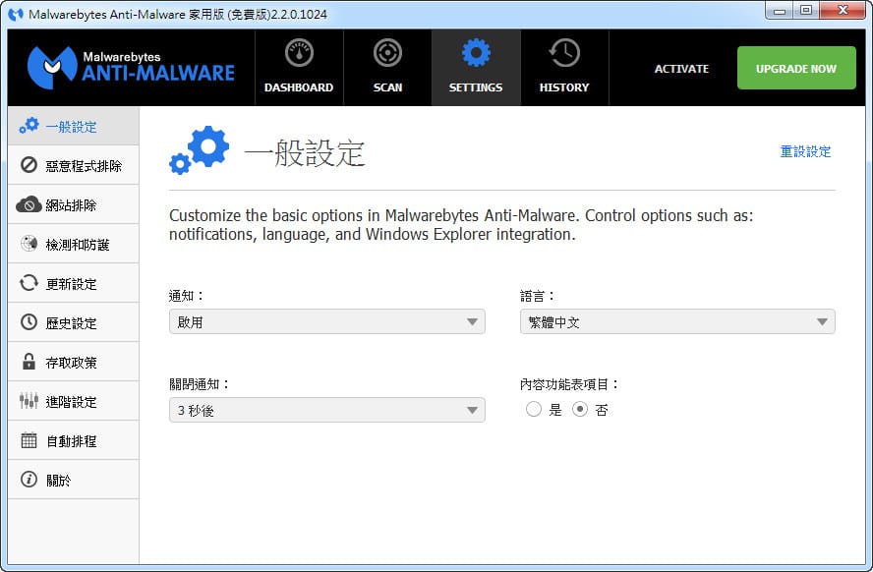Screen dimensions: 873x572
Task: Click the Scan target icon
Action: coord(387,53)
